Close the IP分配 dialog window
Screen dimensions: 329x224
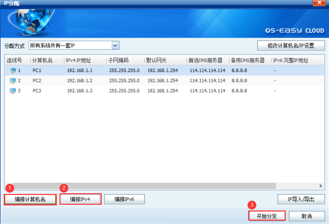pyautogui.click(x=319, y=3)
